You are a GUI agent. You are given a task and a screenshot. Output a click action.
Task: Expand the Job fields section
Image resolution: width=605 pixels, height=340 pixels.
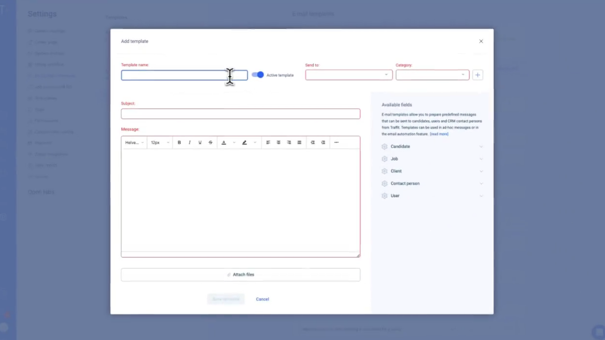tap(432, 159)
